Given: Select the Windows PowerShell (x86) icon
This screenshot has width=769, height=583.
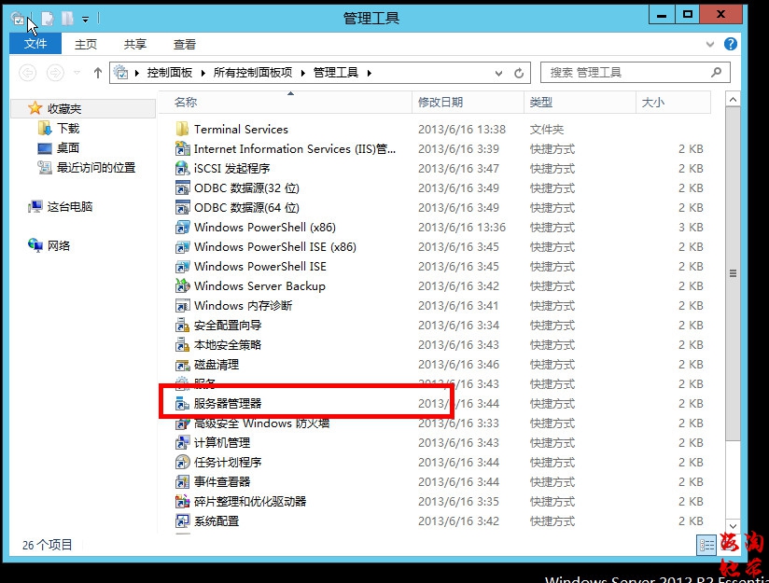Looking at the screenshot, I should (x=182, y=227).
